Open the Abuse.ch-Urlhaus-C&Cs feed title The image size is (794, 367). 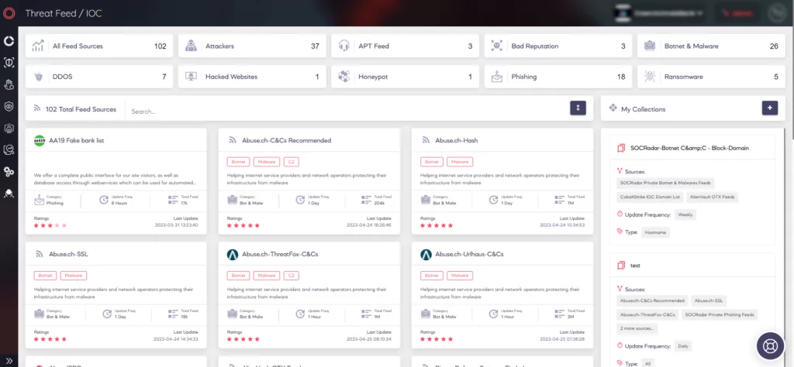(469, 254)
